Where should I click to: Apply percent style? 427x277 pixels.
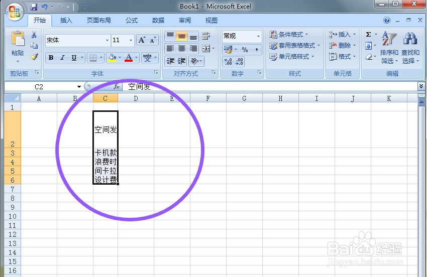coord(245,50)
